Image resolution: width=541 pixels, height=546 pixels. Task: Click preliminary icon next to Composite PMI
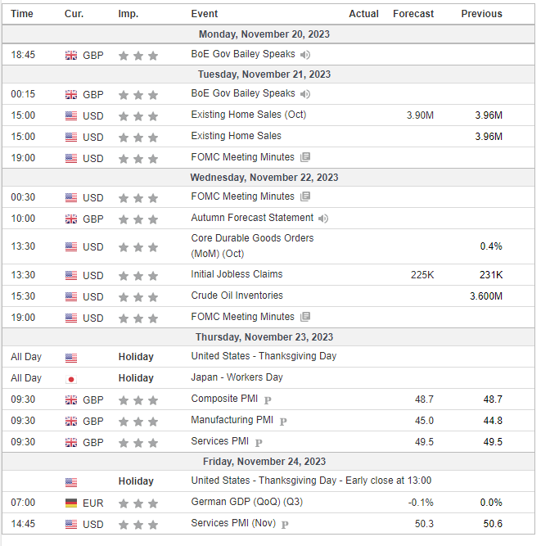268,400
